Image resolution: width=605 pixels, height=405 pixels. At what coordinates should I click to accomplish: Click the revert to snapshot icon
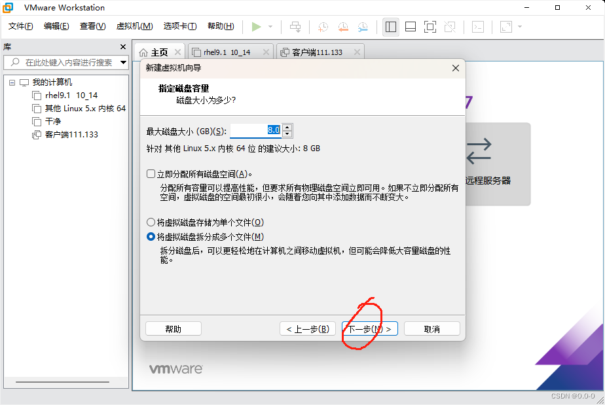click(x=343, y=27)
